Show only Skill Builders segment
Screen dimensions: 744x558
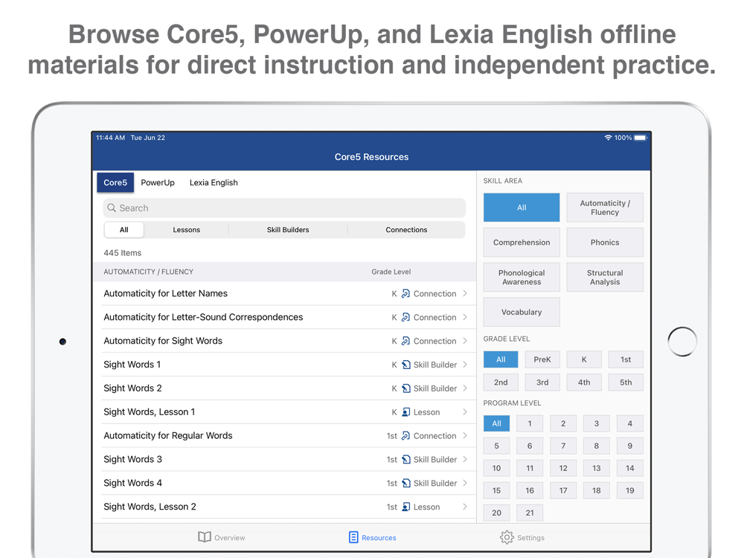(x=288, y=230)
